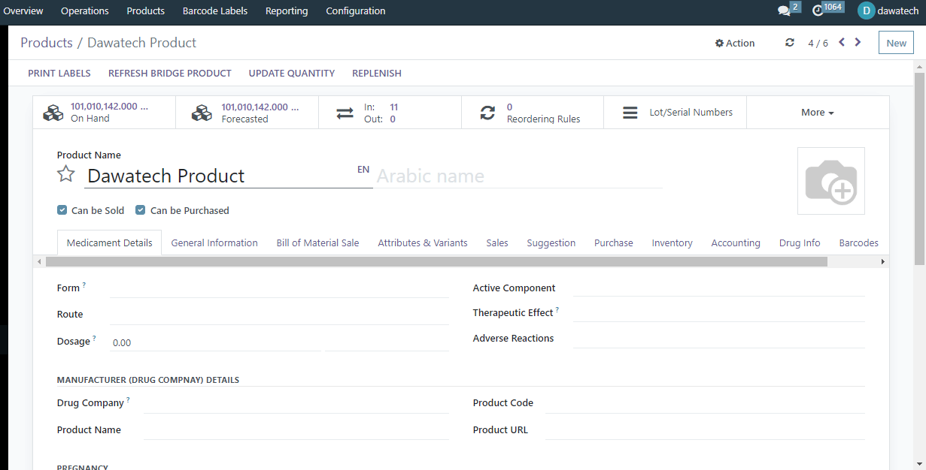Image resolution: width=926 pixels, height=470 pixels.
Task: Click the New button
Action: pos(896,43)
